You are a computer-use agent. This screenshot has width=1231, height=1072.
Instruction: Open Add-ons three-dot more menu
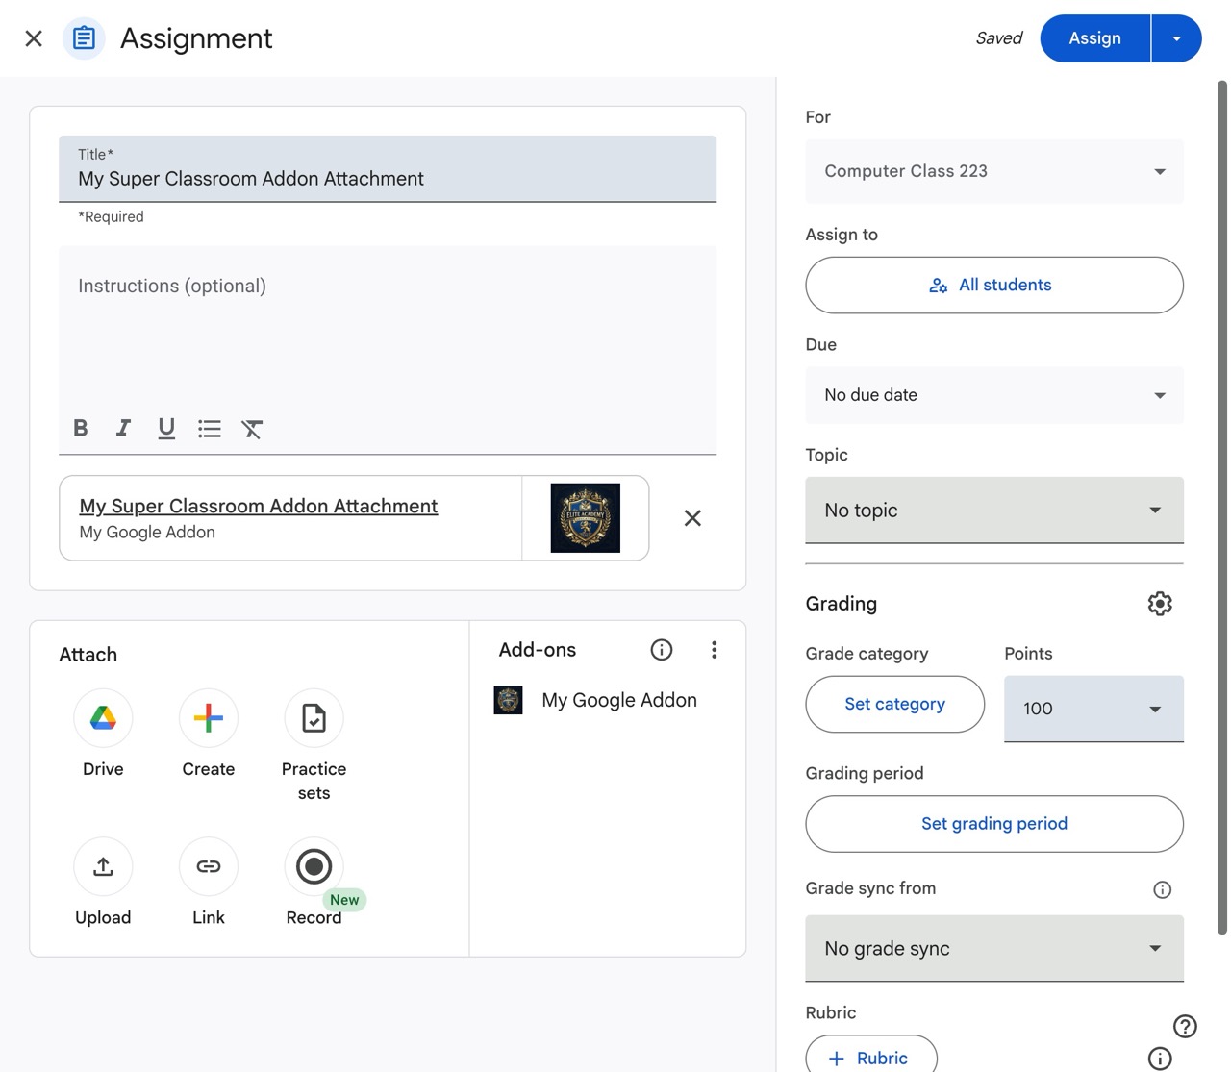(714, 650)
